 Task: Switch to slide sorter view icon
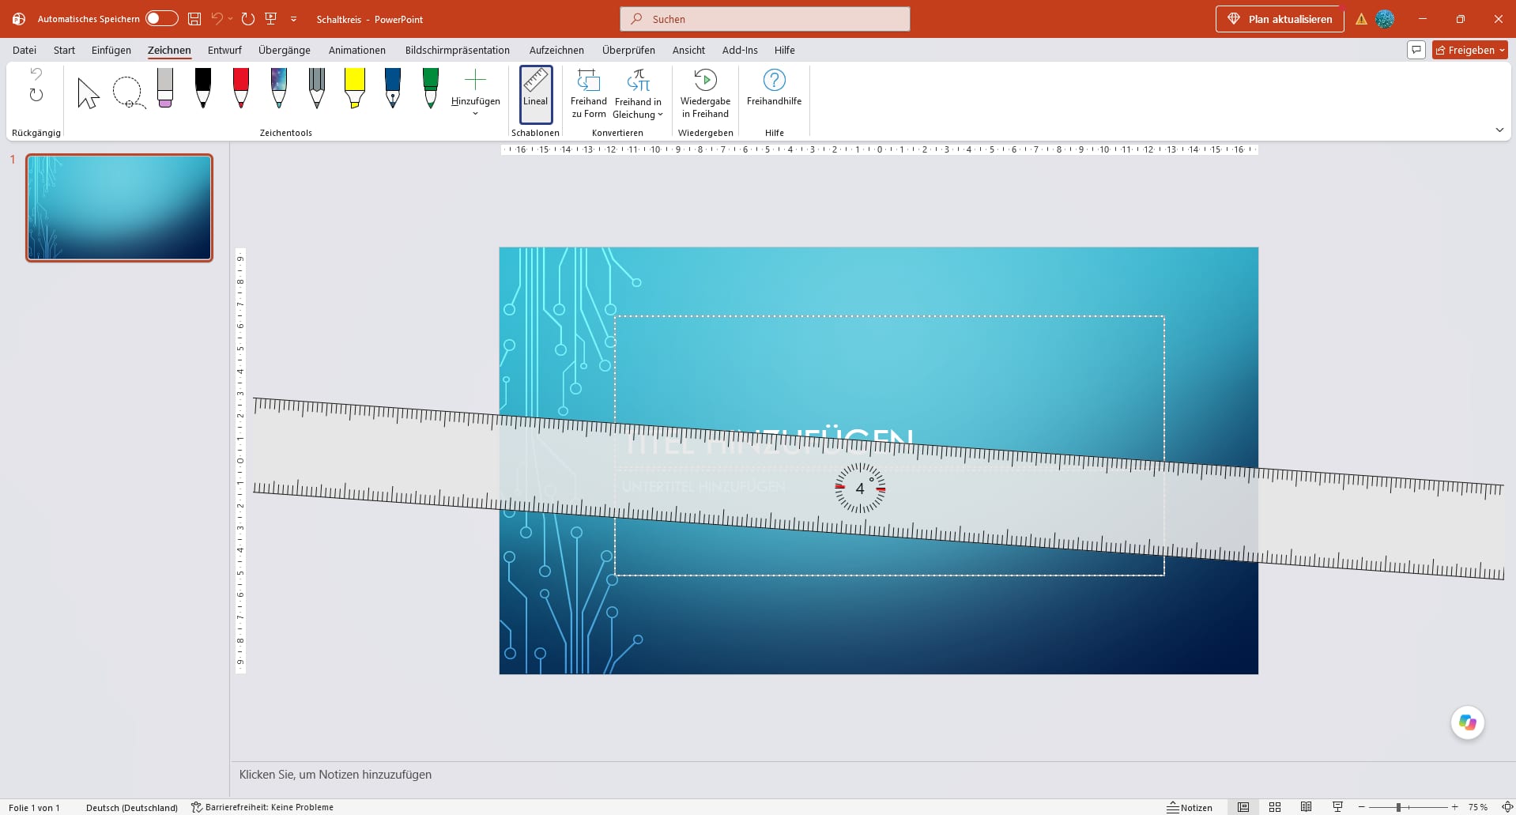[1275, 807]
